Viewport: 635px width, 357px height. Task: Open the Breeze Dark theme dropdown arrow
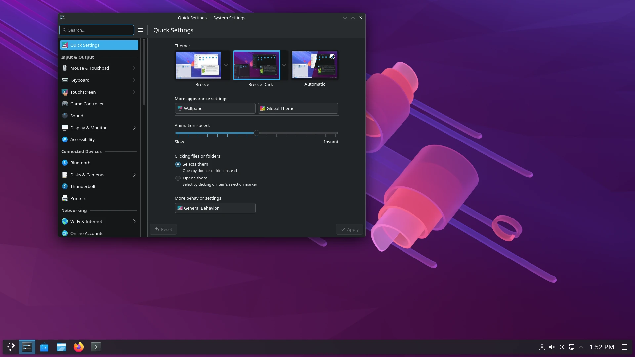(284, 65)
